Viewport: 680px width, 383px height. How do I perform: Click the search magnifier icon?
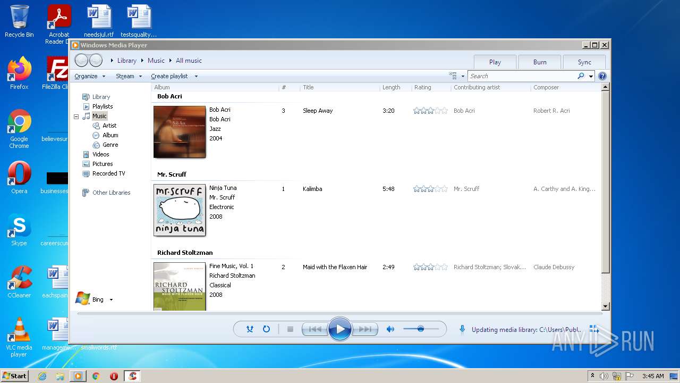pos(581,76)
